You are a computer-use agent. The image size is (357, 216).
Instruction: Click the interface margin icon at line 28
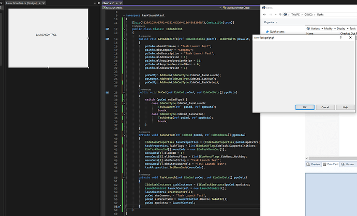pyautogui.click(x=107, y=93)
